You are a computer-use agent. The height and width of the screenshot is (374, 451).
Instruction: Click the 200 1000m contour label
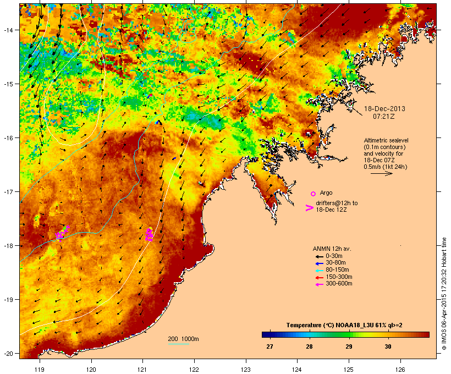183,339
